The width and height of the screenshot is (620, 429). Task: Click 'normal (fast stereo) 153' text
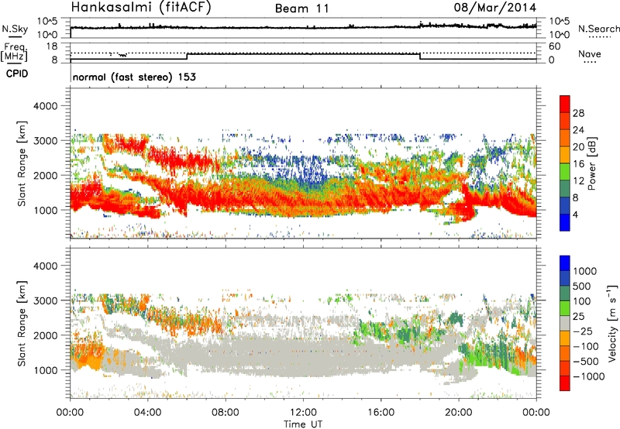pyautogui.click(x=134, y=77)
